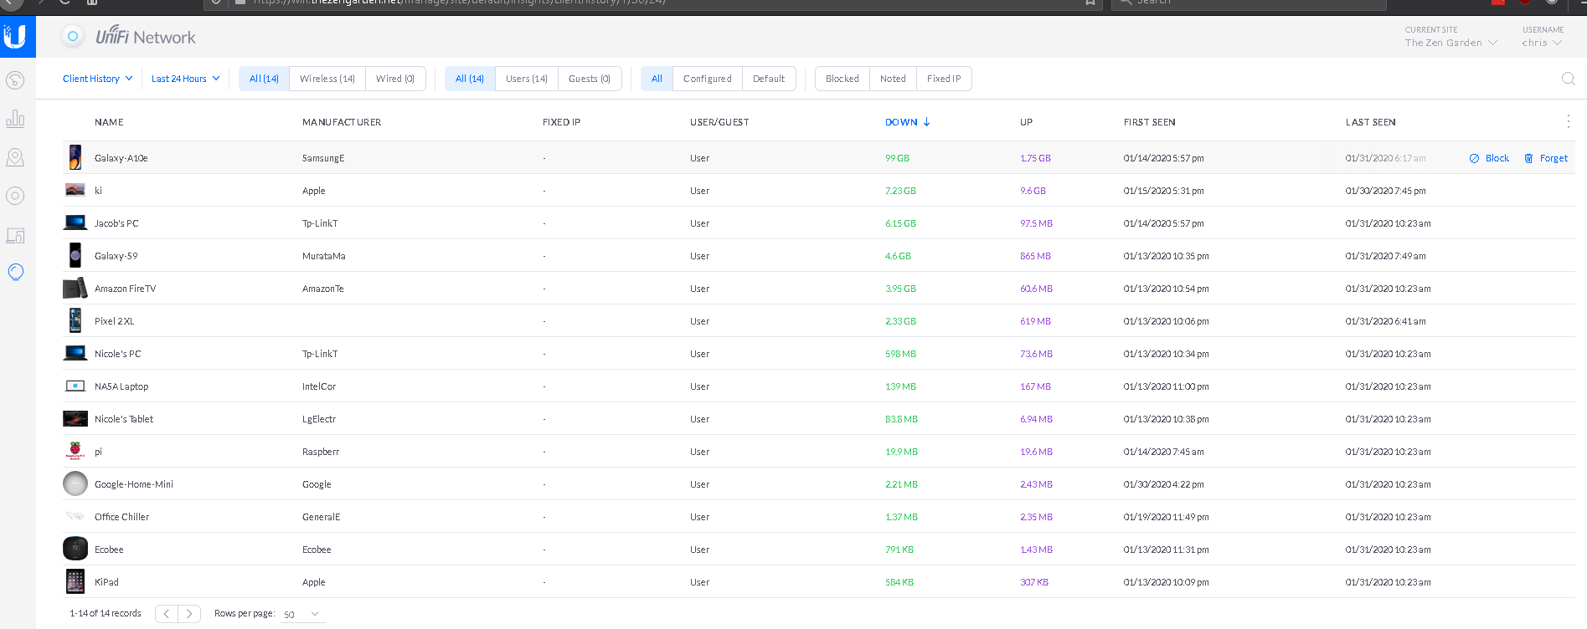Click the UniFi Network circular status icon
The height and width of the screenshot is (629, 1587).
[x=73, y=36]
